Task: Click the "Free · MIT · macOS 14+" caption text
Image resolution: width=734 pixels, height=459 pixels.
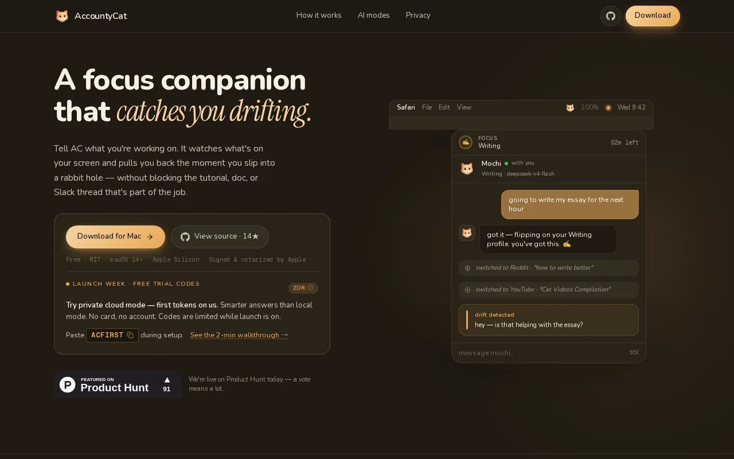Action: point(186,259)
